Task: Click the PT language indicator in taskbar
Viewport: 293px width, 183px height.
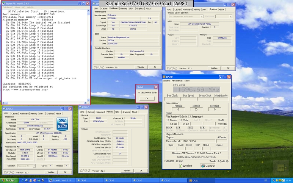Action: (266, 180)
